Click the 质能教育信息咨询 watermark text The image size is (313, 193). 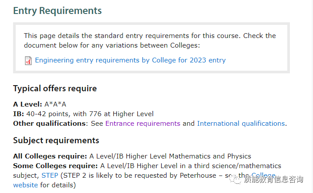click(x=273, y=179)
